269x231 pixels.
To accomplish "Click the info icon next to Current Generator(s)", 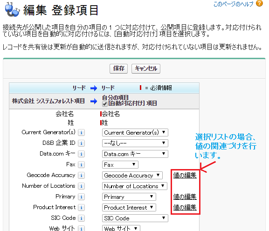I will [81, 132].
